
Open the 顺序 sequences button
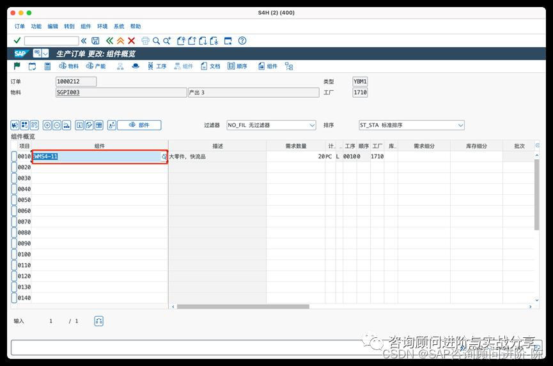(x=237, y=66)
